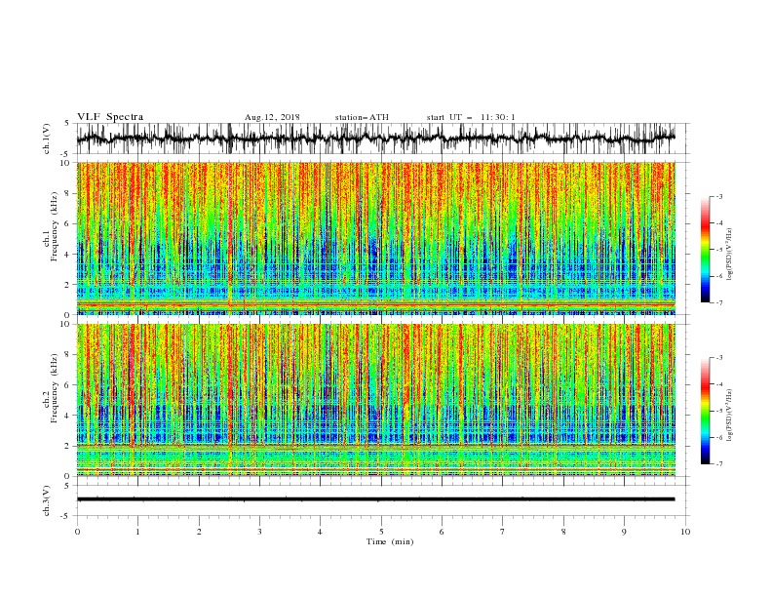Click the ch.3 flat voltage trace

[375, 499]
